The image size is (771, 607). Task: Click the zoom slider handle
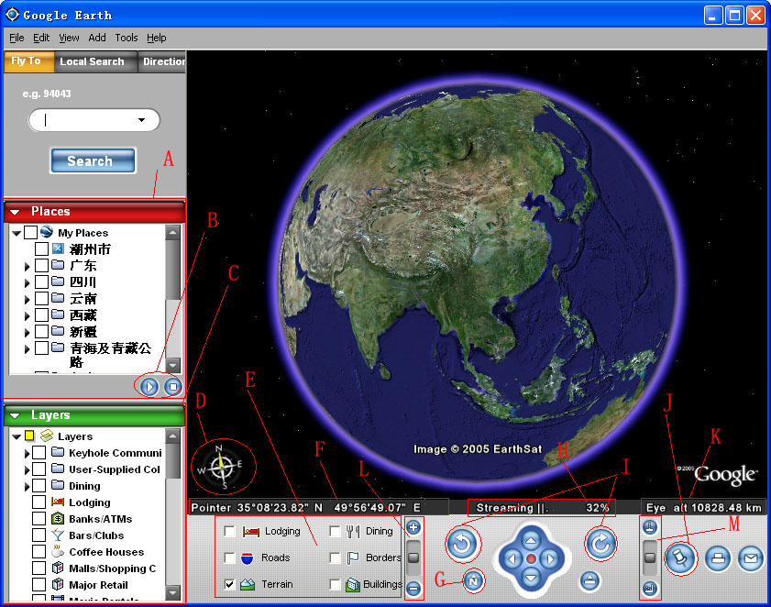[414, 557]
